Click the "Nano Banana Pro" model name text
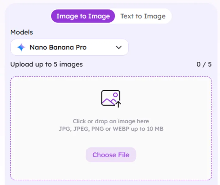 click(58, 48)
